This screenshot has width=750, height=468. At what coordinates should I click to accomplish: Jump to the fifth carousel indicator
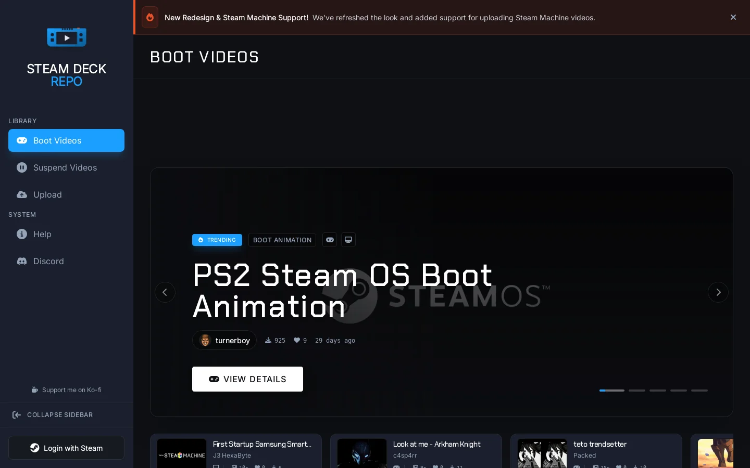click(x=699, y=390)
